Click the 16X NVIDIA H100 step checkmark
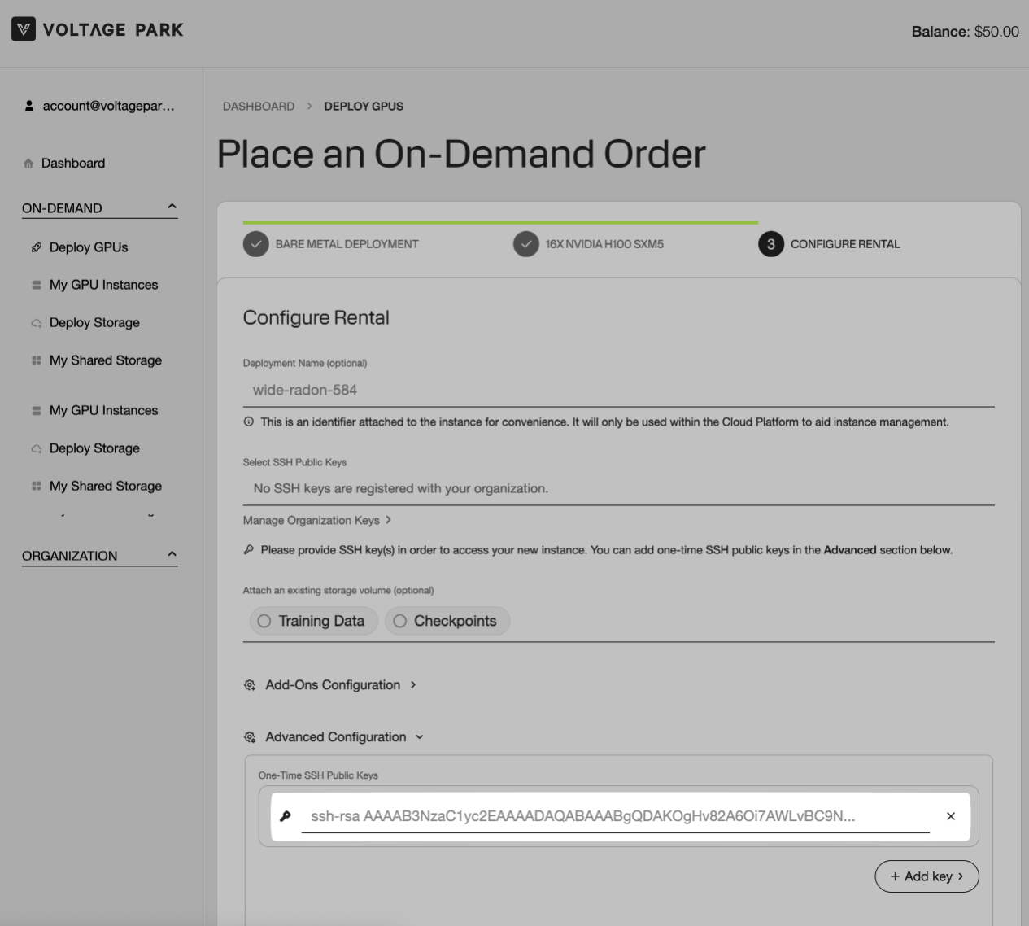The width and height of the screenshot is (1029, 926). tap(525, 244)
